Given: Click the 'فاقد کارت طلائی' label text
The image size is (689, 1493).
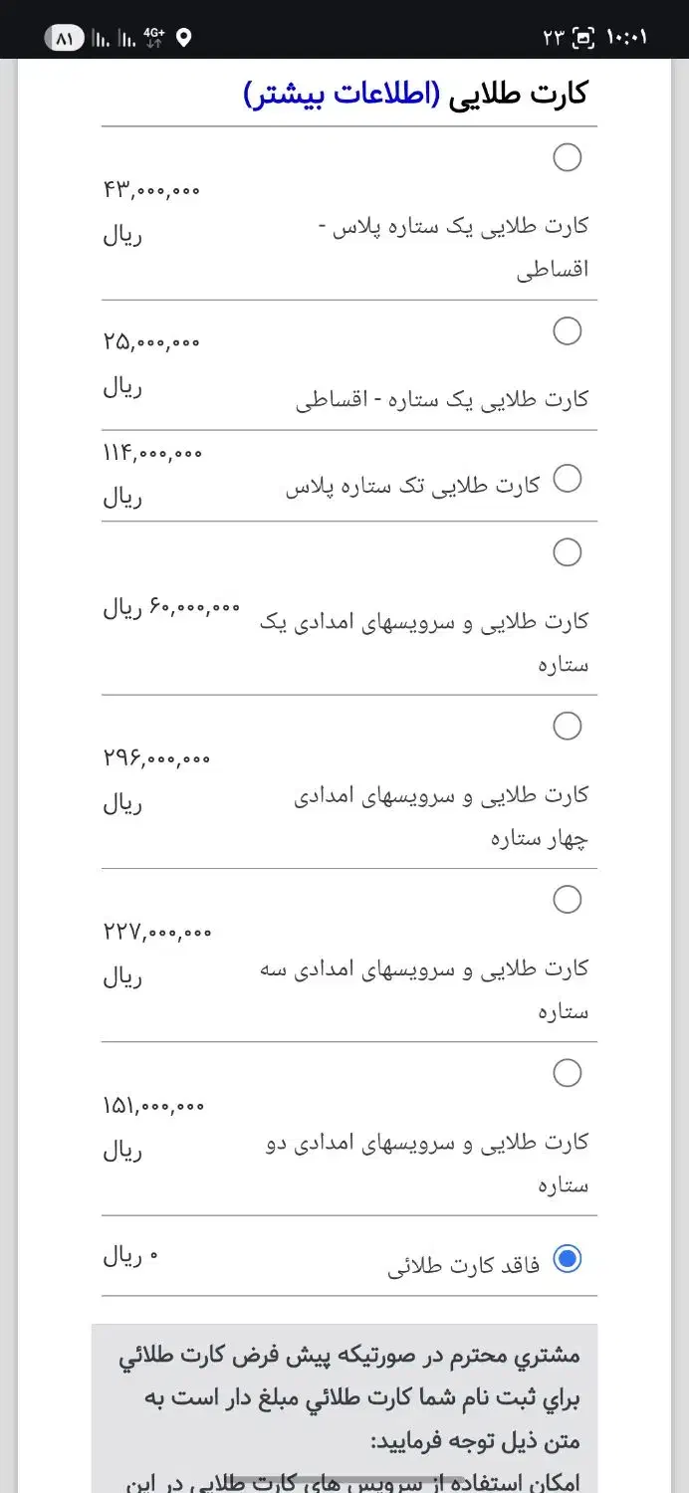Looking at the screenshot, I should coord(463,1266).
